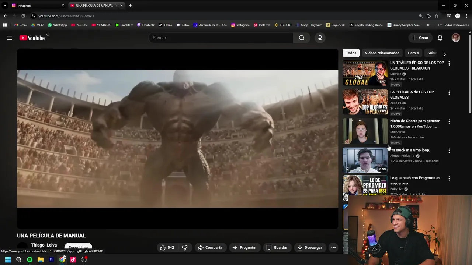This screenshot has width=472, height=265.
Task: Open the notifications bell
Action: [440, 38]
